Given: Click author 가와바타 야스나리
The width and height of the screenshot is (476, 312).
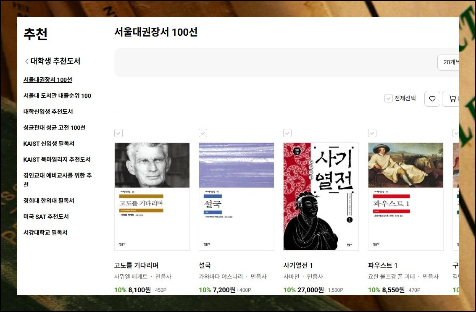Looking at the screenshot, I should pos(221,276).
